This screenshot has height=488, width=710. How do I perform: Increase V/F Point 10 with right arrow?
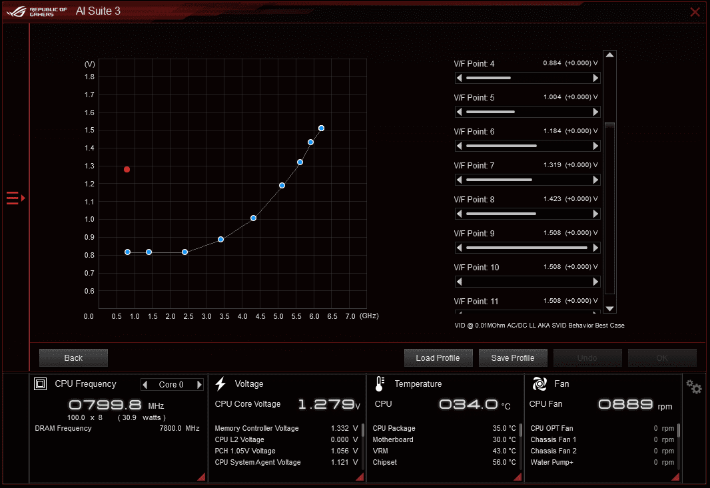[596, 282]
